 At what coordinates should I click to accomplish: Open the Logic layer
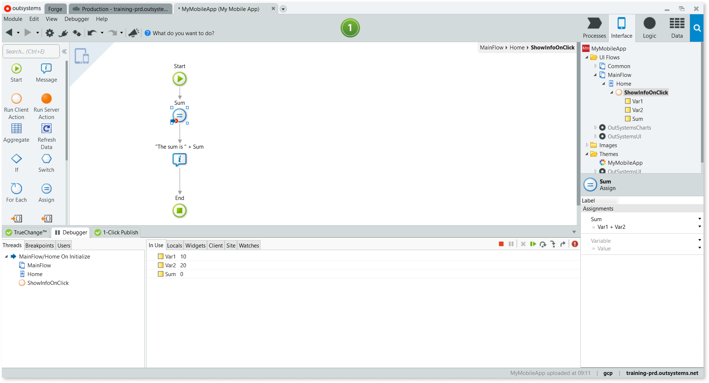(x=649, y=28)
